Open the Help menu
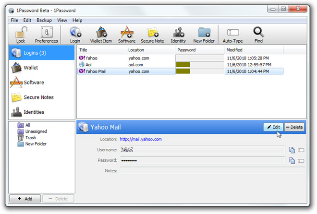Image resolution: width=317 pixels, height=214 pixels. 77,20
